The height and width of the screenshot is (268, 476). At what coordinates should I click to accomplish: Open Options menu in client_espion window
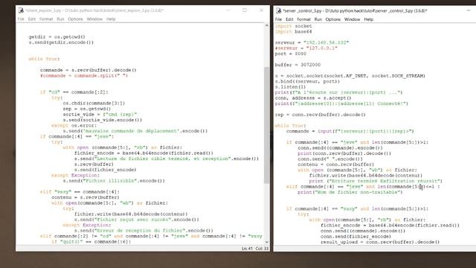point(75,19)
